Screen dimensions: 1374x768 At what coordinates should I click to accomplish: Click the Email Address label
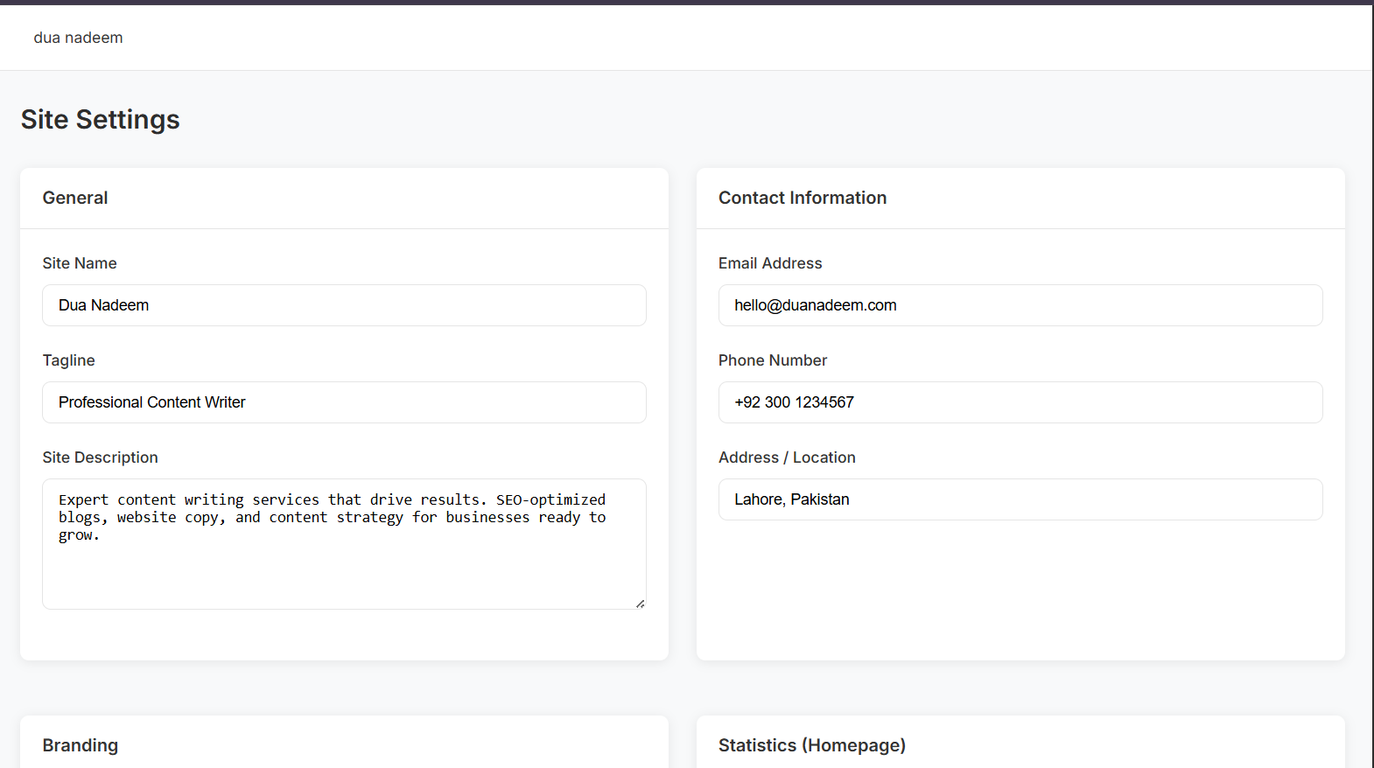pos(770,263)
